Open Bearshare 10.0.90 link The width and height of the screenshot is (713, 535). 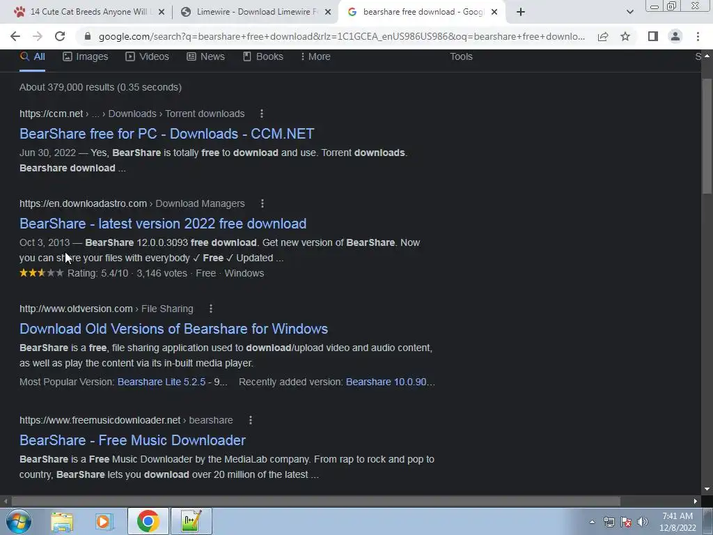390,382
